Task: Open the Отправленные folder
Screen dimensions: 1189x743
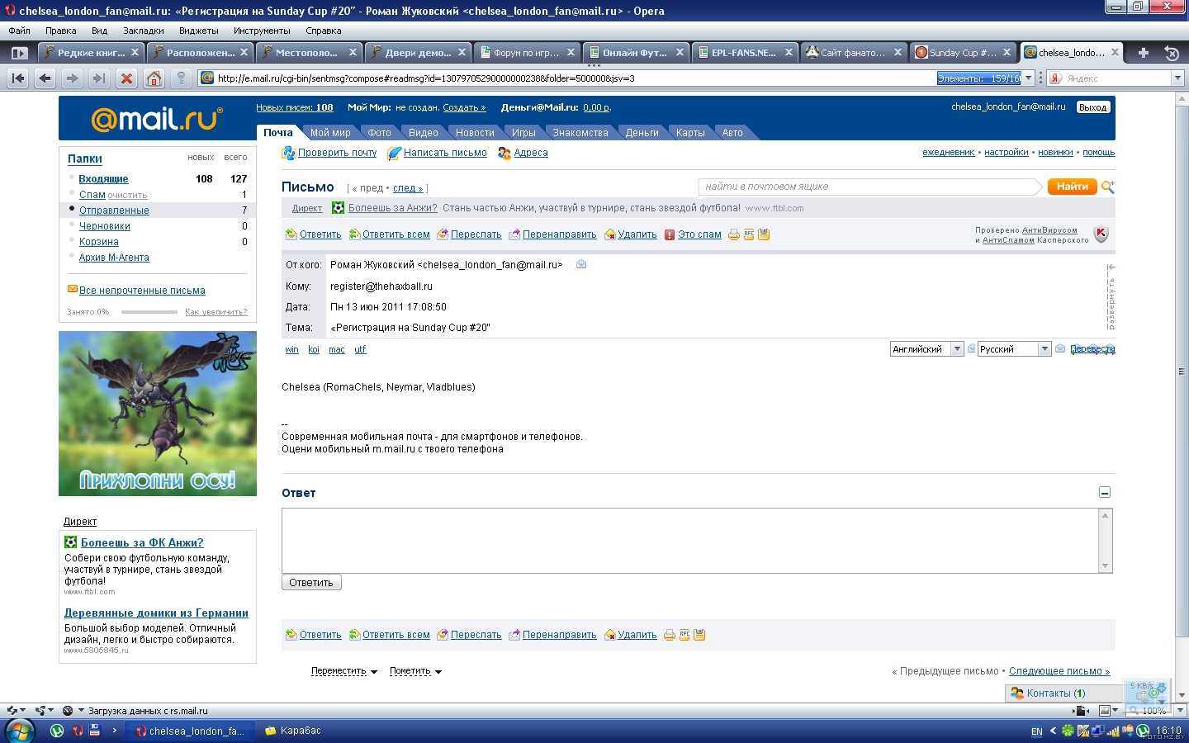Action: pos(114,211)
